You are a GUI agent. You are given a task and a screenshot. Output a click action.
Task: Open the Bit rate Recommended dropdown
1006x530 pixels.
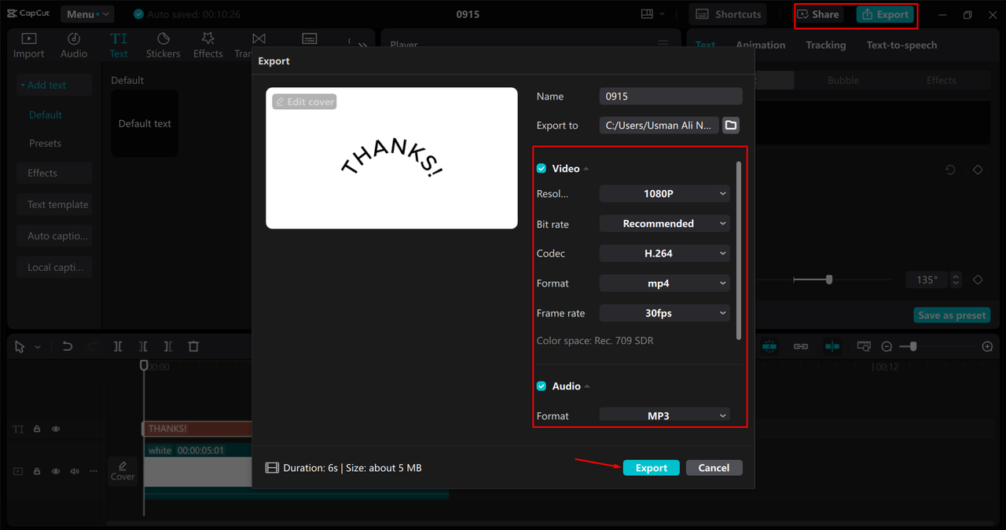665,224
